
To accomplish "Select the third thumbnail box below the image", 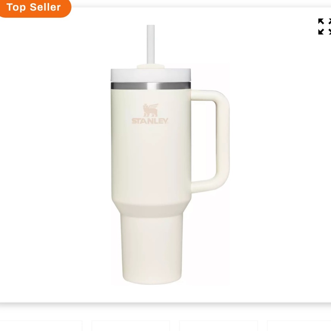I will pos(218,325).
